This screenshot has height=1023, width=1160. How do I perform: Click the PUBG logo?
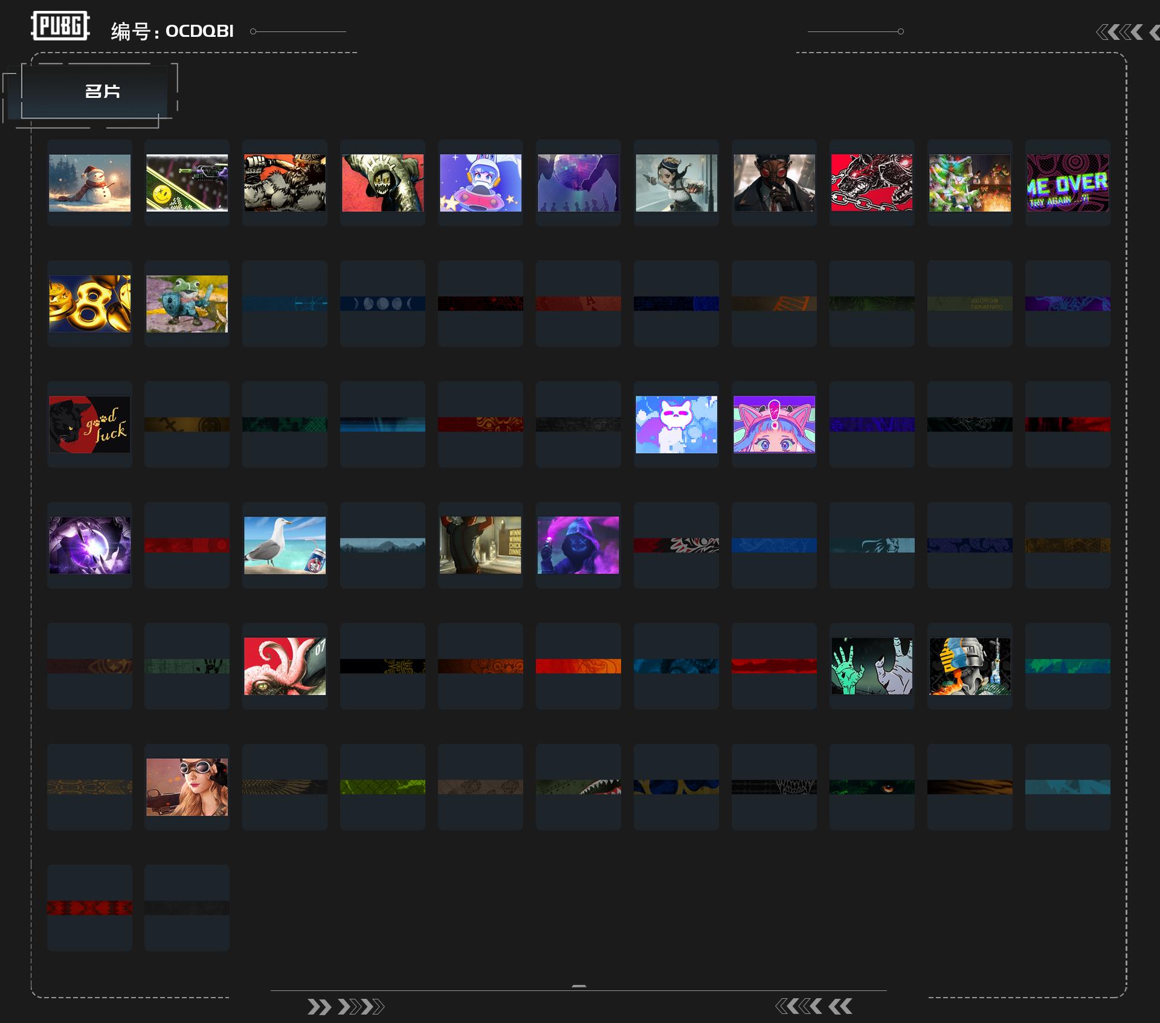coord(60,26)
